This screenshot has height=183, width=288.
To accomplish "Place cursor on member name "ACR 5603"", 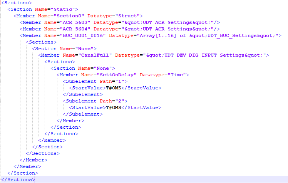I will pyautogui.click(x=75, y=22).
